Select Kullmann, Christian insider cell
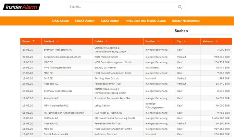Screen dimensions: 234x137 click(x=118, y=134)
